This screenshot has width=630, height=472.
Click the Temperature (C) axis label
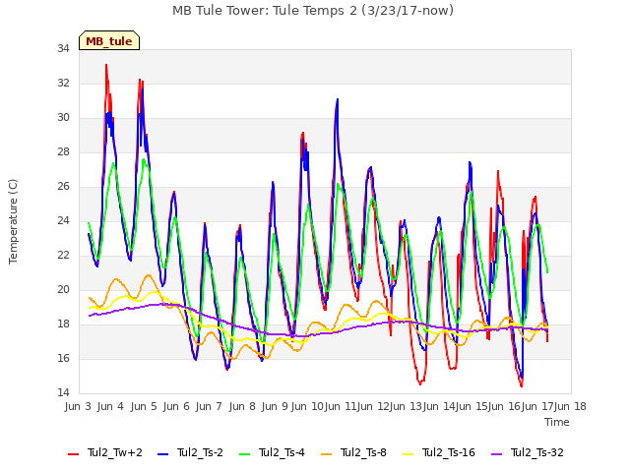pos(13,221)
